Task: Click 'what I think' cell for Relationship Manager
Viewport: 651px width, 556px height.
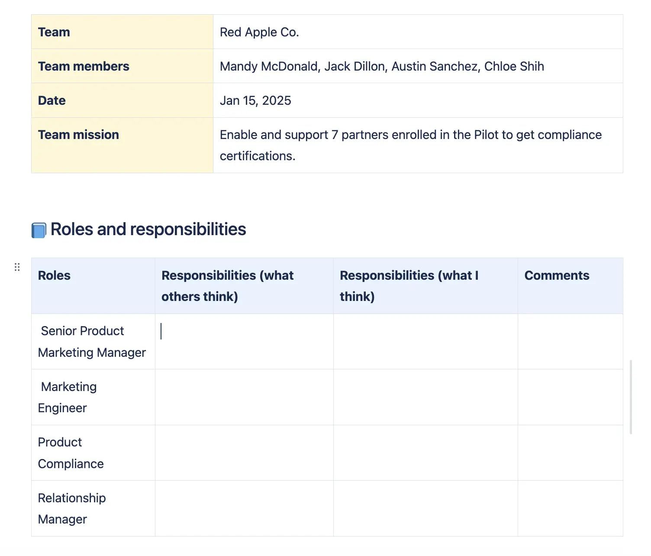Action: (x=425, y=509)
